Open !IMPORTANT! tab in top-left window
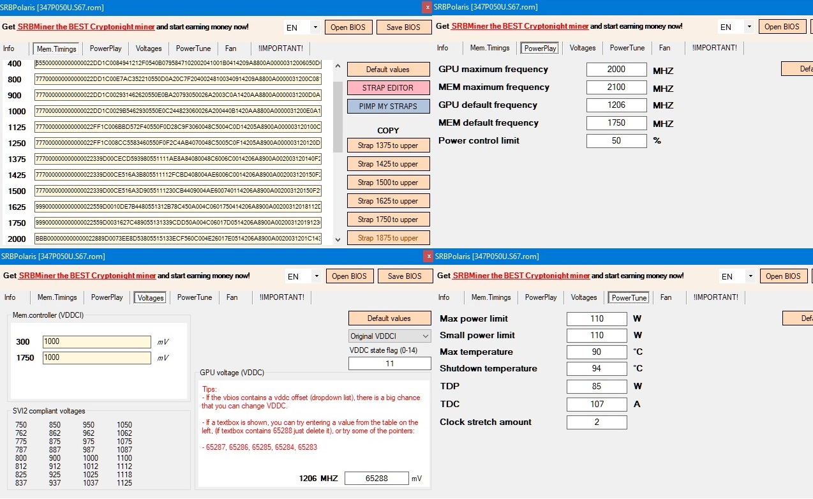Viewport: 813px width, 499px height. point(281,48)
